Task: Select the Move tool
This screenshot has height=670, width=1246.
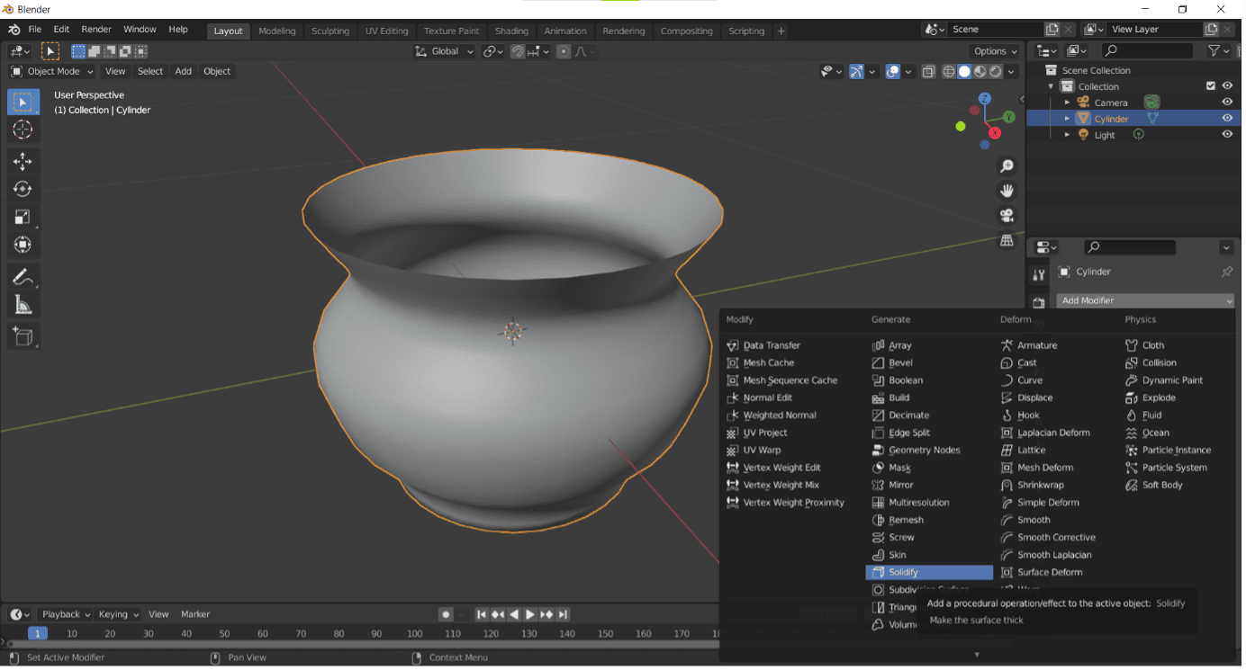Action: pos(23,162)
